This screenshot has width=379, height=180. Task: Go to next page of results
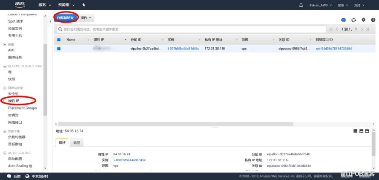(362, 29)
